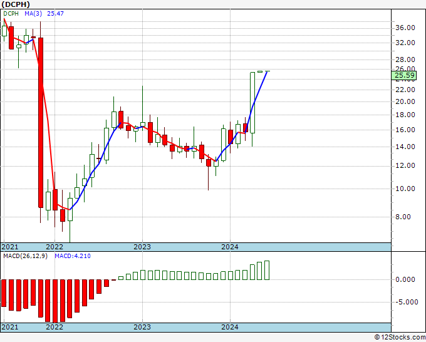
Task: Select the -5.000 MACD axis label
Action: pos(406,302)
